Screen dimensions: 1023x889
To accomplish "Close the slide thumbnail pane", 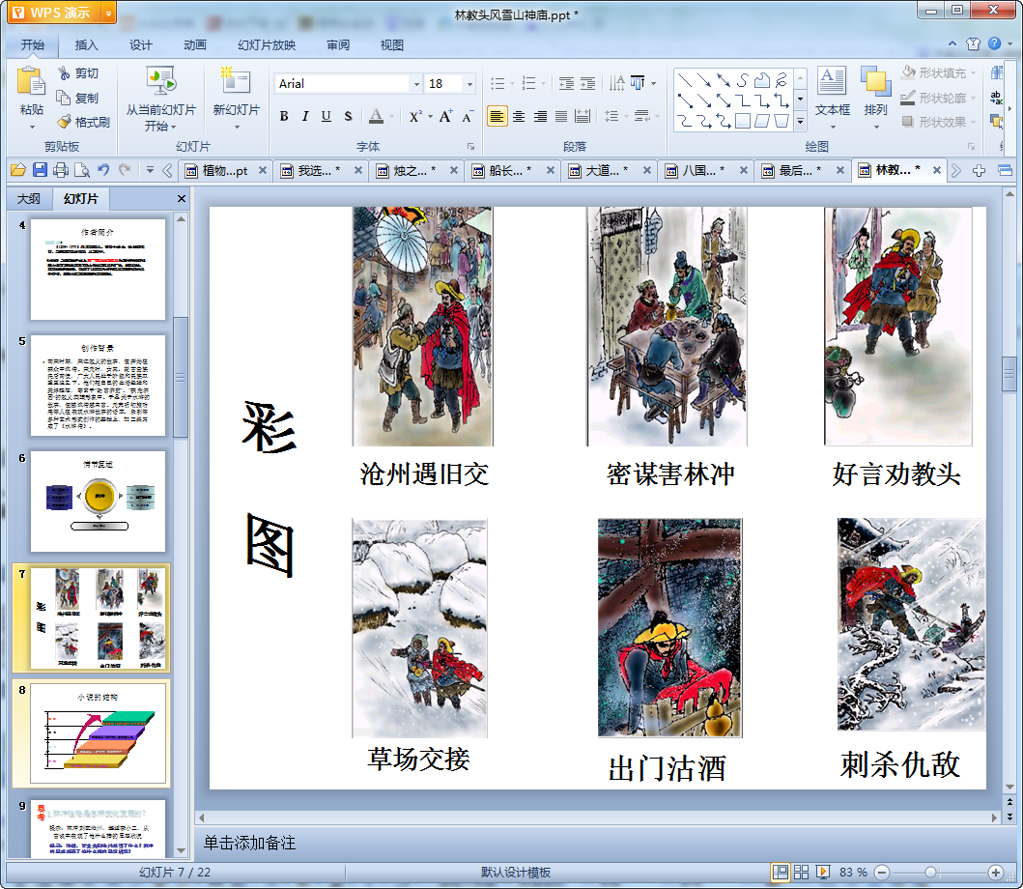I will (x=182, y=198).
